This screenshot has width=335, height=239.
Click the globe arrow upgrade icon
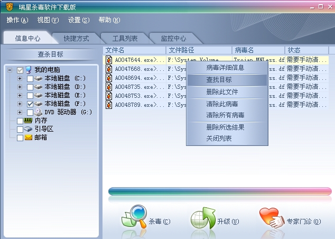tap(203, 218)
